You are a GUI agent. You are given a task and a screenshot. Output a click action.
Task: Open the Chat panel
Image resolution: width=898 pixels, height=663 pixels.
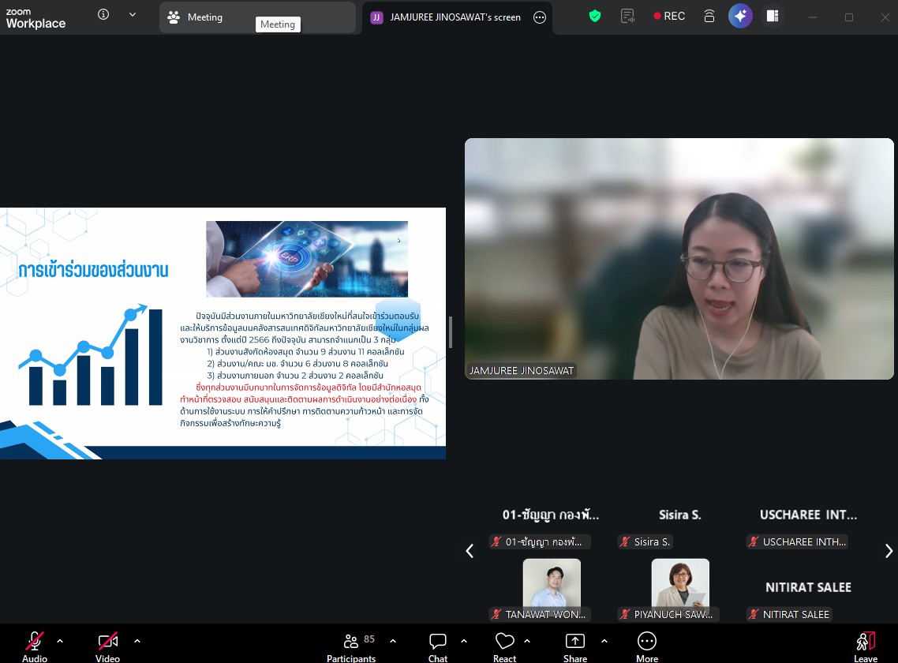[x=438, y=646]
